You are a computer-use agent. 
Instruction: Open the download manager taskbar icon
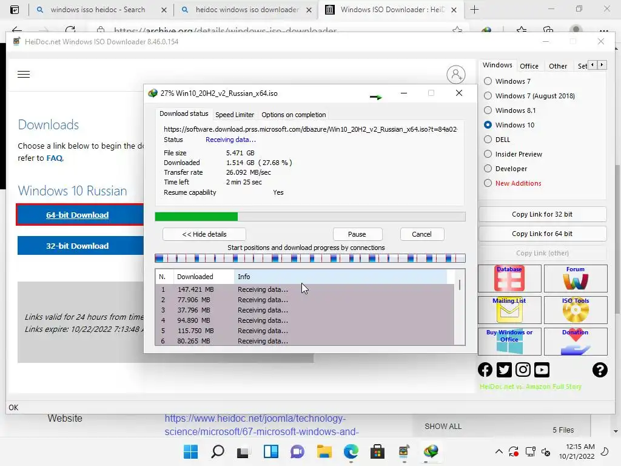(x=431, y=451)
